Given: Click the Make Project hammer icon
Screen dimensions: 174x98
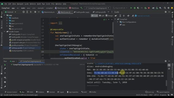Looking at the screenshot, I should pyautogui.click(x=82, y=8).
